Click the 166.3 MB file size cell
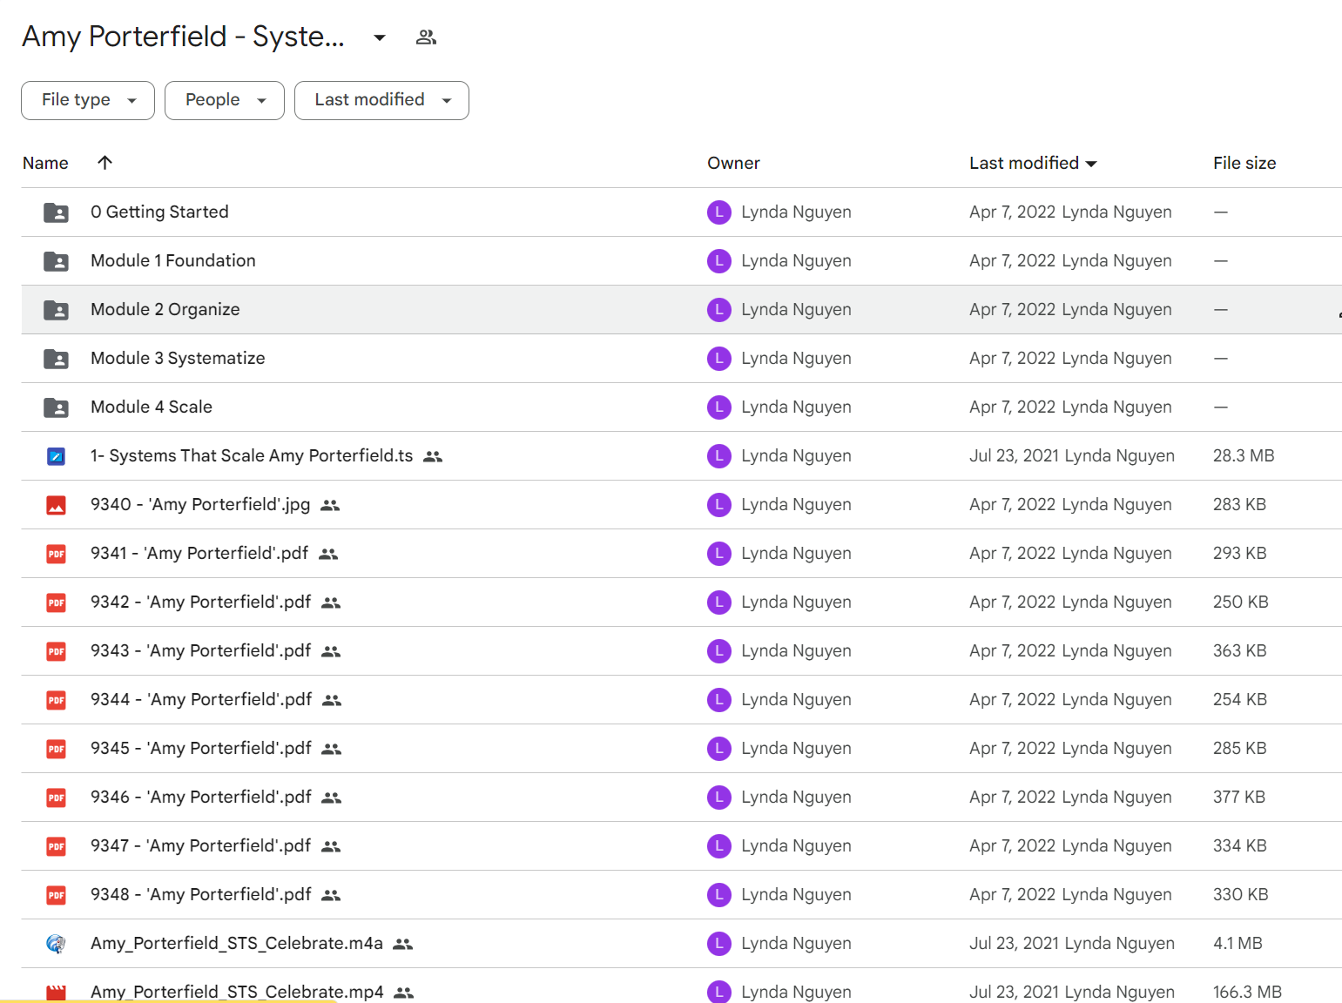The height and width of the screenshot is (1003, 1342). coord(1247,992)
